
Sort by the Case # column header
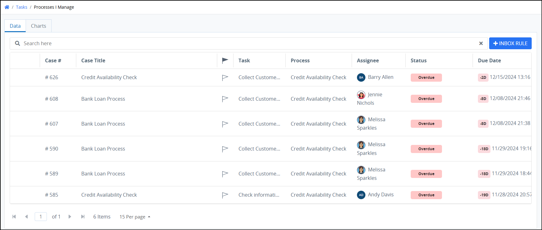(53, 60)
